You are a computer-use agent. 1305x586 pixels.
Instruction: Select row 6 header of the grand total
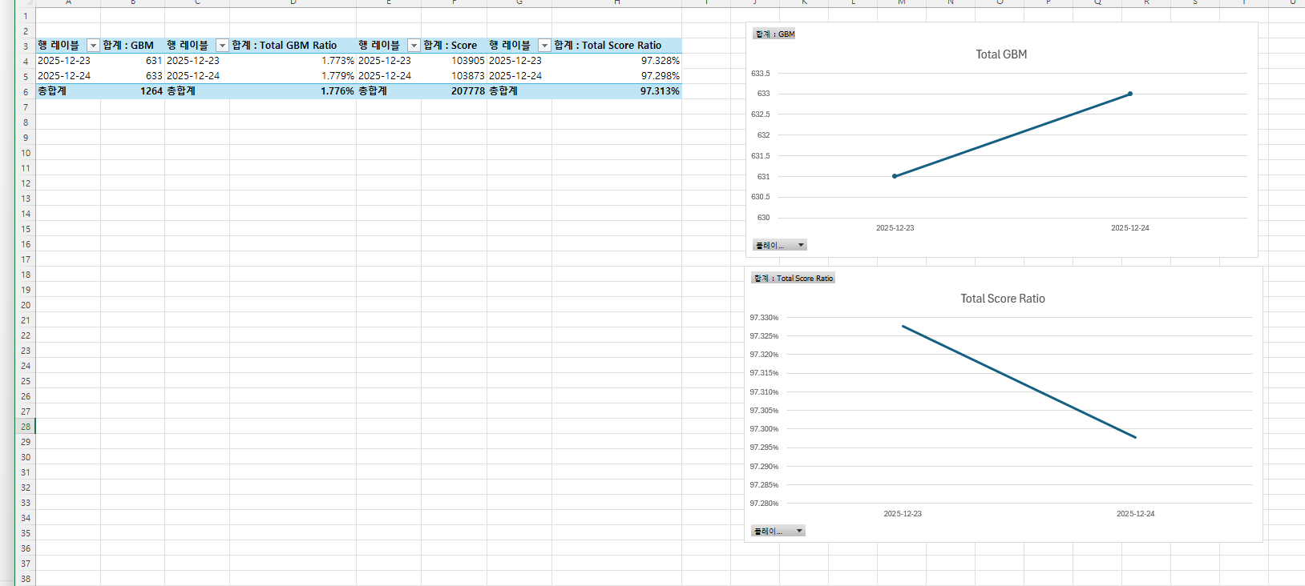click(26, 92)
